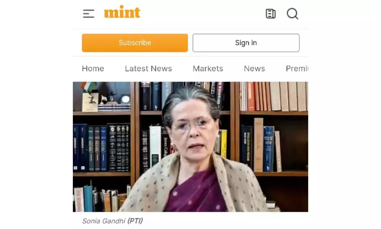Click the orange book on top shelf

click(250, 96)
